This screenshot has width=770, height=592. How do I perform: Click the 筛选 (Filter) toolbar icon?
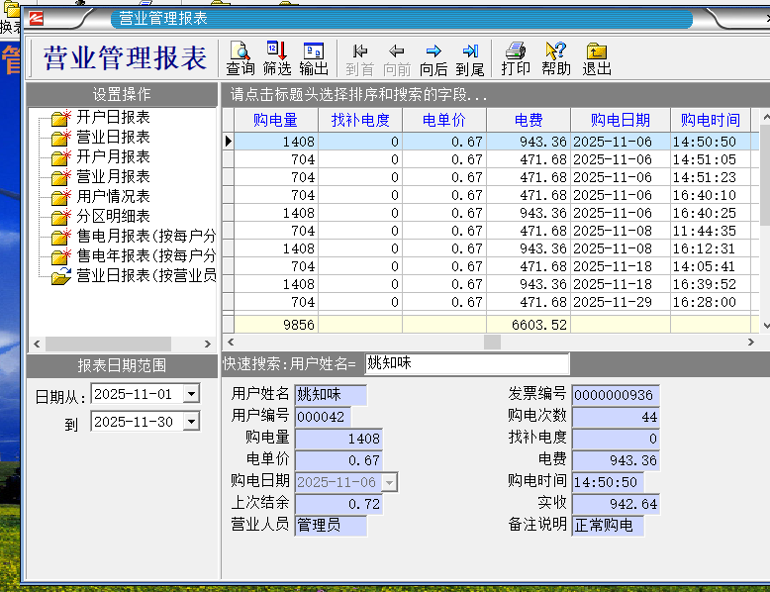(x=277, y=58)
